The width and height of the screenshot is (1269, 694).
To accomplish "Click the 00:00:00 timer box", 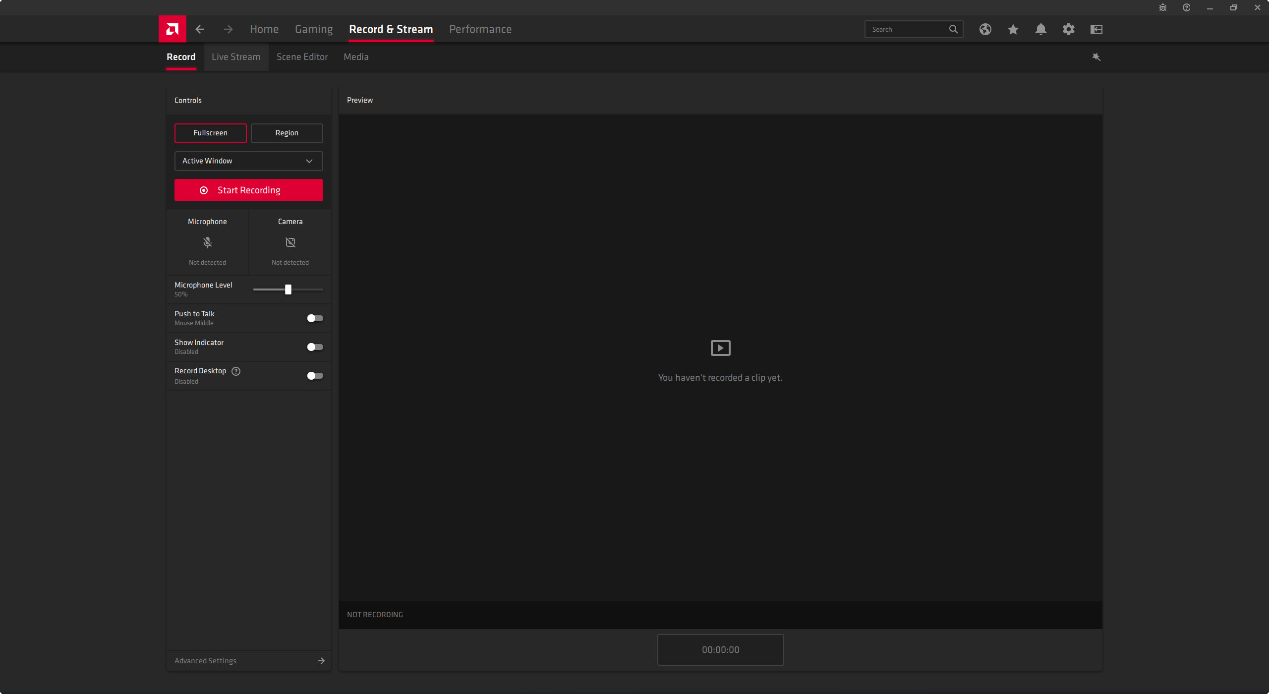I will (721, 650).
